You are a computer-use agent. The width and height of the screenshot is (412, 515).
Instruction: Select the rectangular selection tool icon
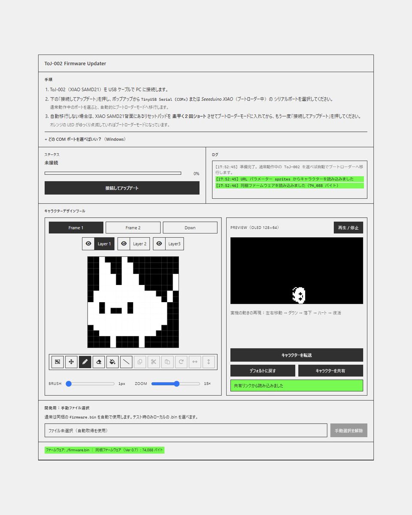point(58,362)
